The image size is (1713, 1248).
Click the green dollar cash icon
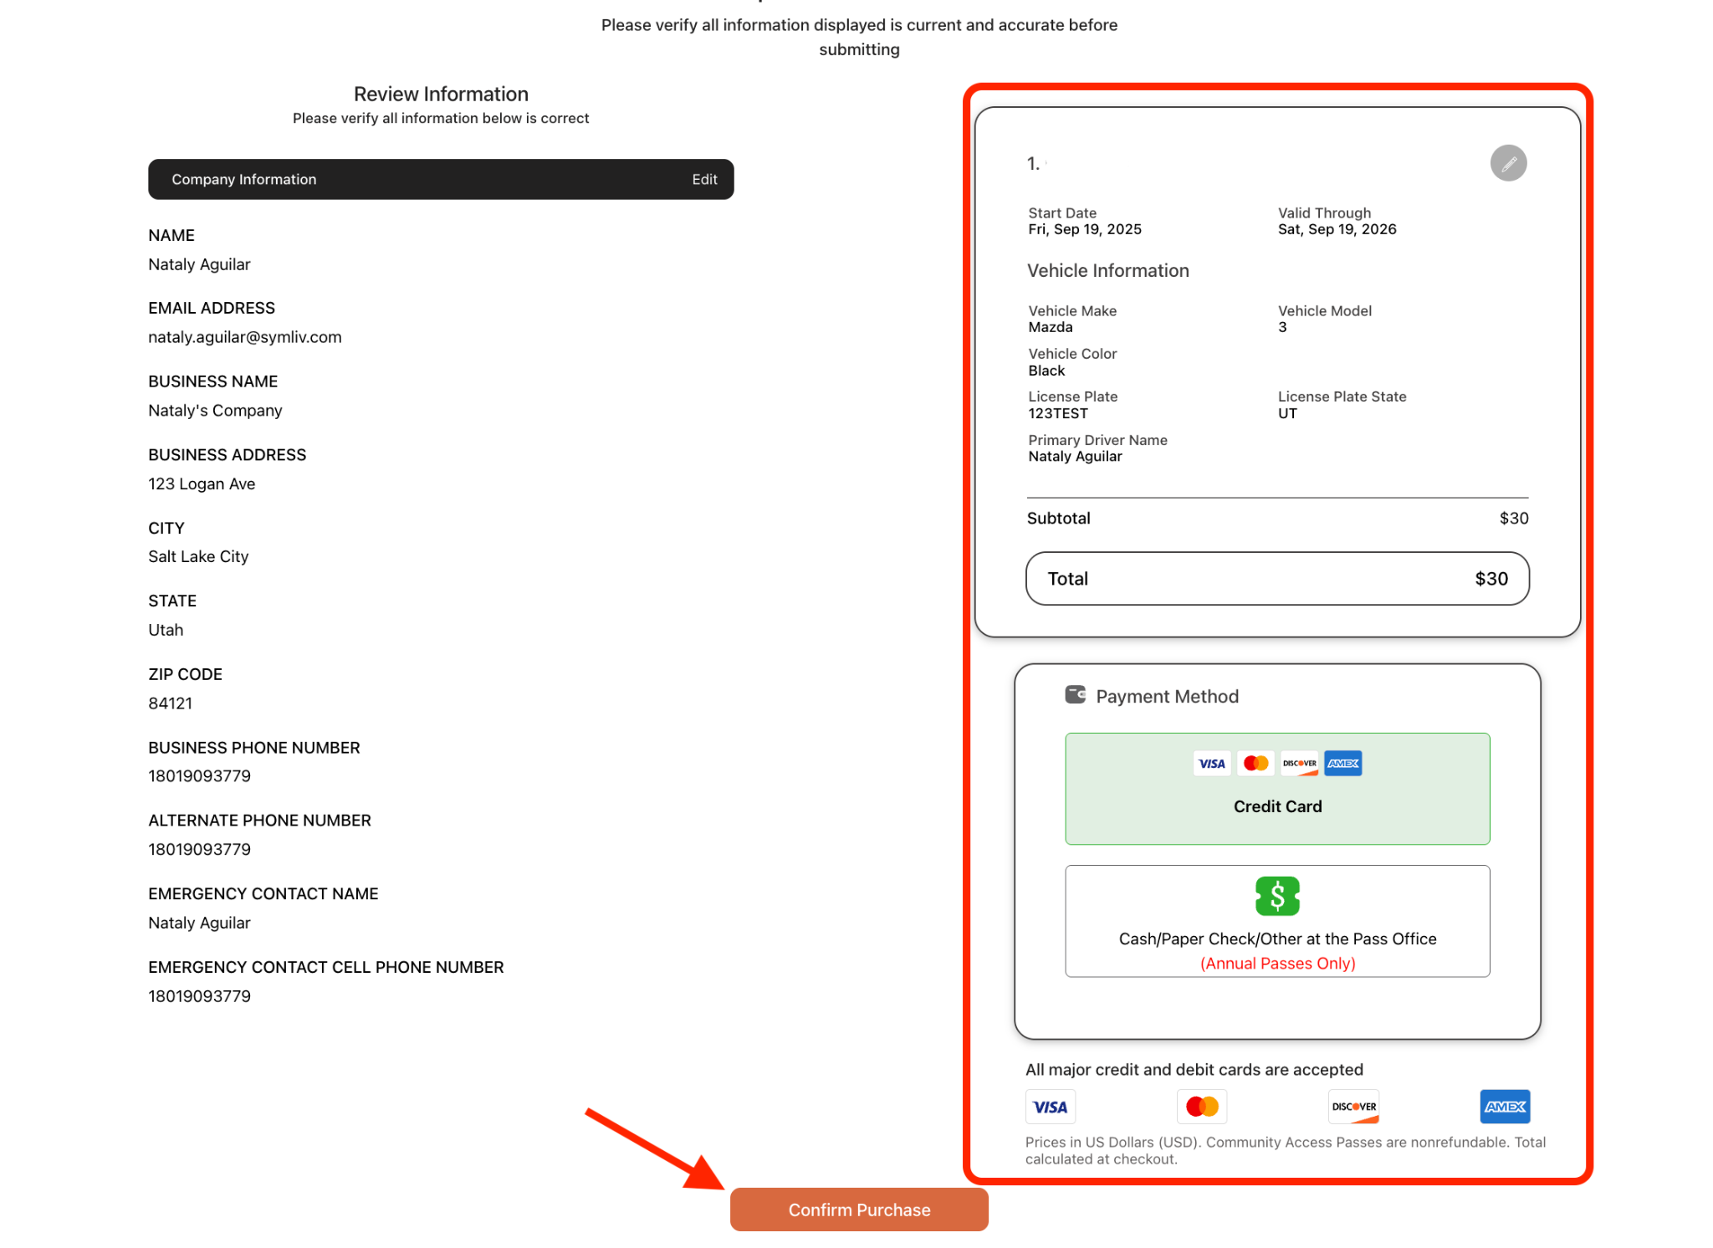(x=1276, y=896)
